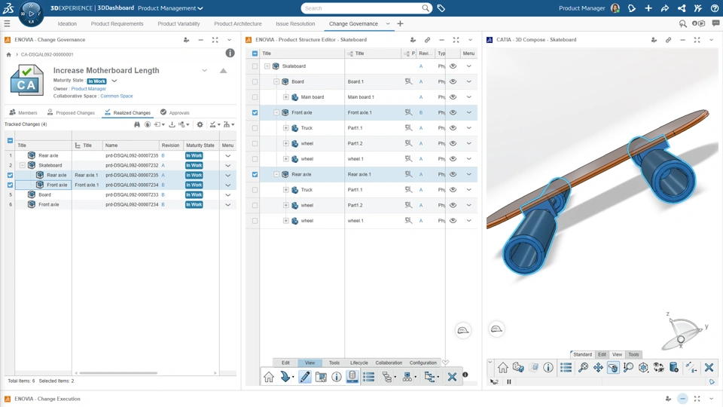Collapse the Skateboard node in Structure Editor

[x=267, y=66]
